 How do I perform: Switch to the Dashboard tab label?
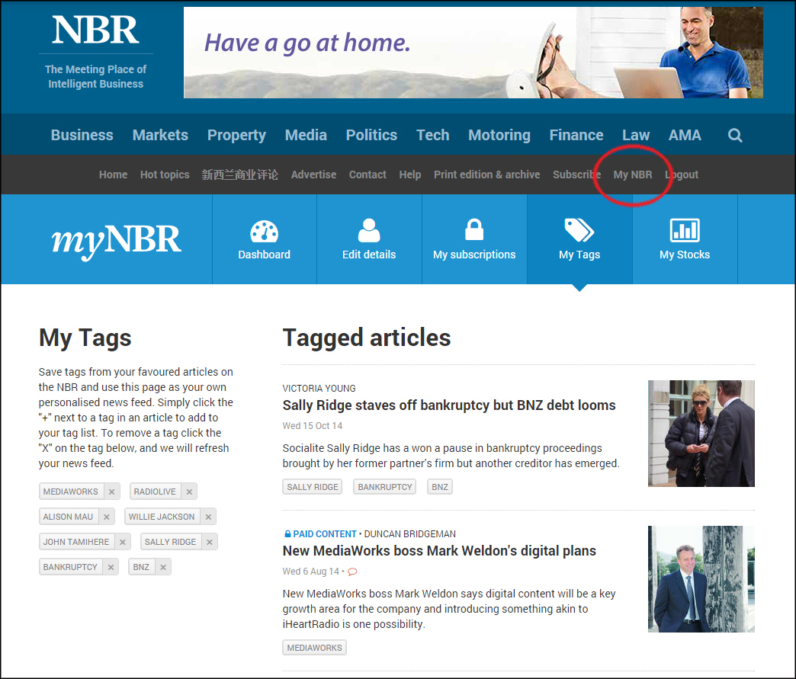pos(264,255)
